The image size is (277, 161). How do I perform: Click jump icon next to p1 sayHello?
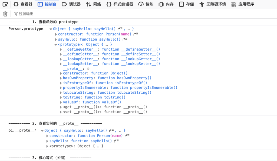click(116, 141)
